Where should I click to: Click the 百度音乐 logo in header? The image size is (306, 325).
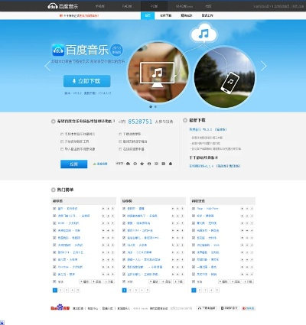point(63,6)
